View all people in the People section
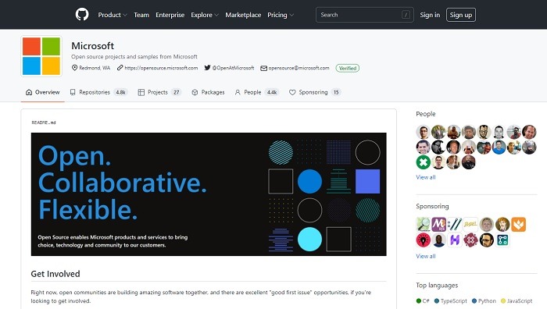Viewport: 547px width, 309px height. click(x=426, y=177)
